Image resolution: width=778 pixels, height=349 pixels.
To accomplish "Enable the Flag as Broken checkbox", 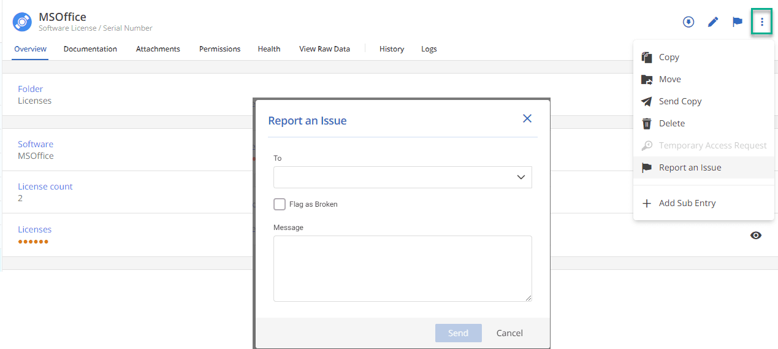I will [280, 204].
